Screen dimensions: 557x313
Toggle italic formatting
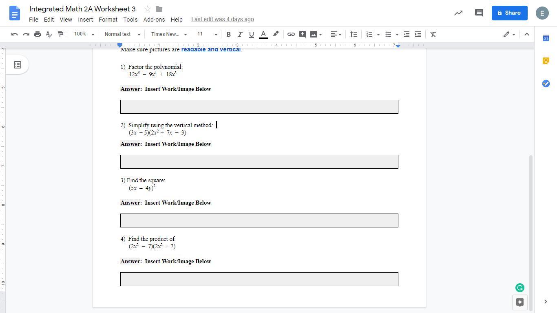(x=240, y=34)
